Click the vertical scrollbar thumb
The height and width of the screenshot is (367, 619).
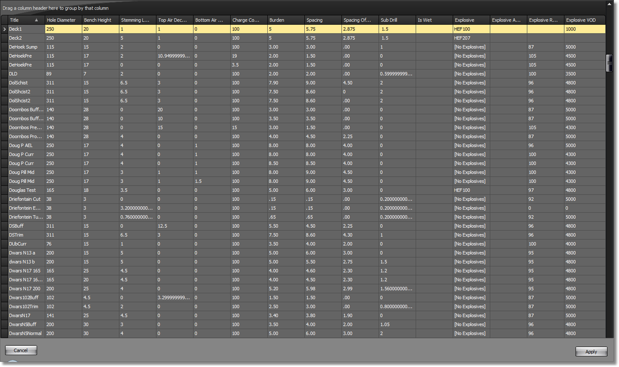(x=609, y=62)
